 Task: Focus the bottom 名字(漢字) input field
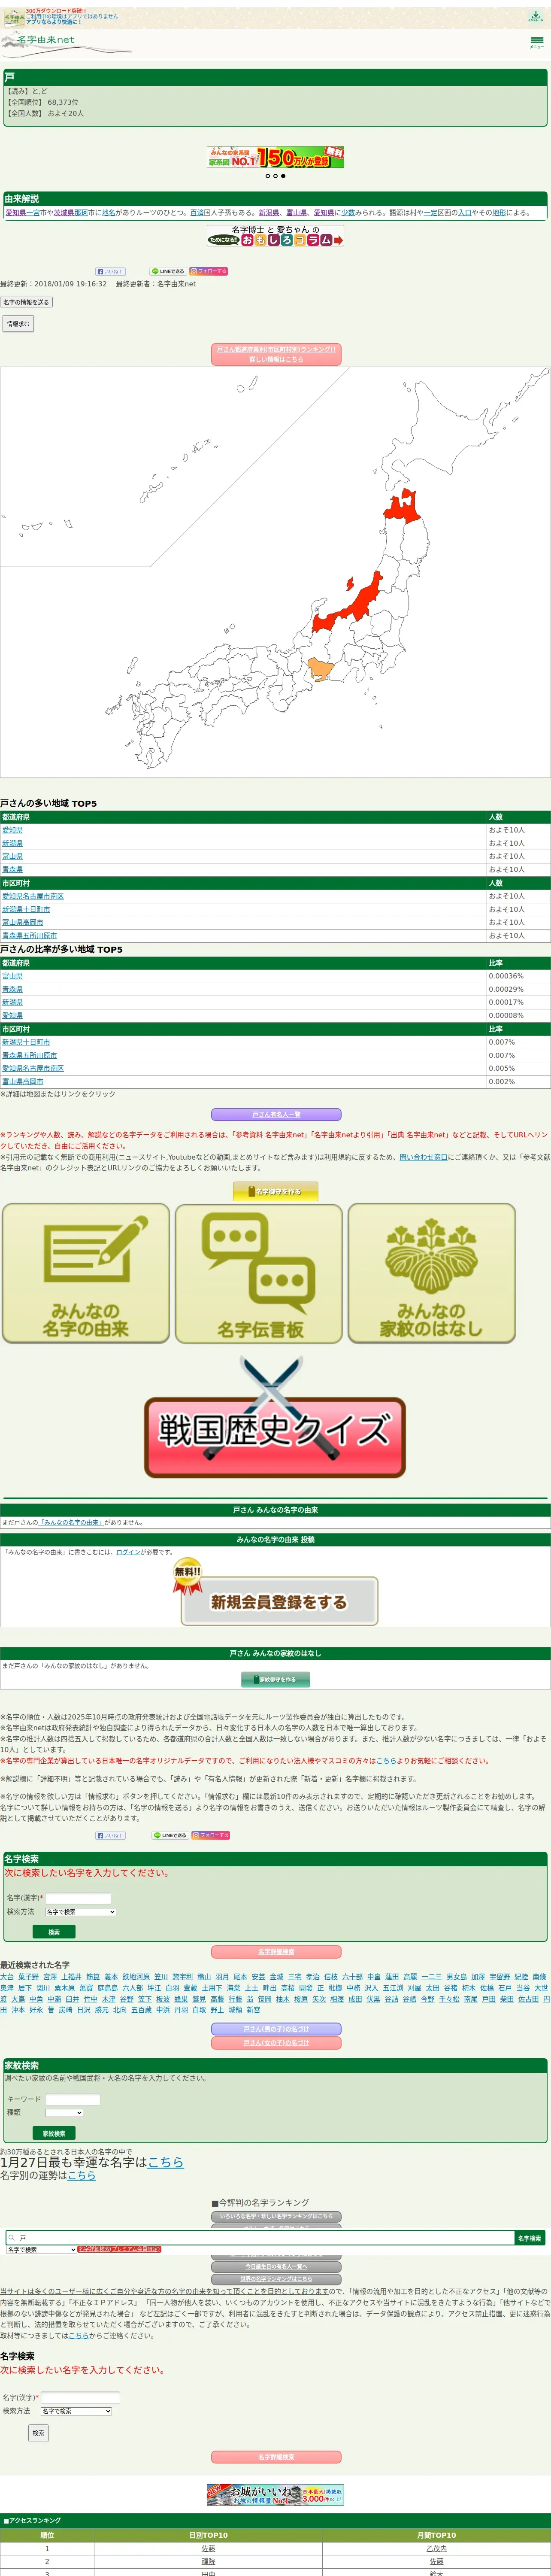point(80,2397)
